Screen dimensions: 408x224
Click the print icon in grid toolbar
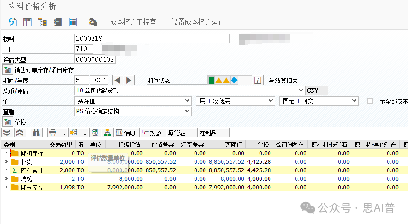(x=53, y=133)
